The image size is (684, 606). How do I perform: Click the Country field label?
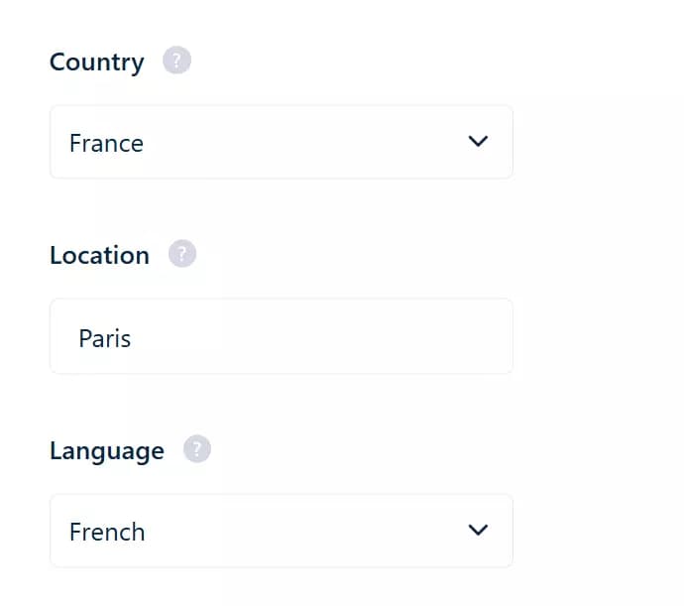96,62
